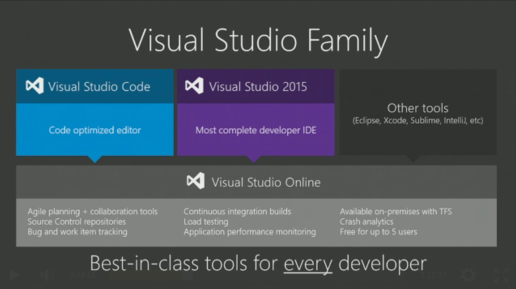Viewport: 516px width, 289px height.
Task: Click the underlined word 'every' in tagline
Action: tap(308, 264)
